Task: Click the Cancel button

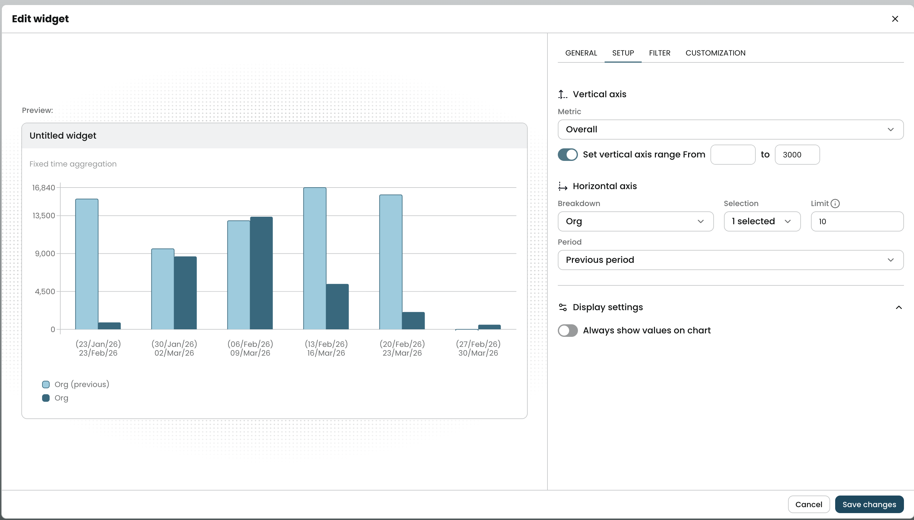Action: [x=808, y=504]
